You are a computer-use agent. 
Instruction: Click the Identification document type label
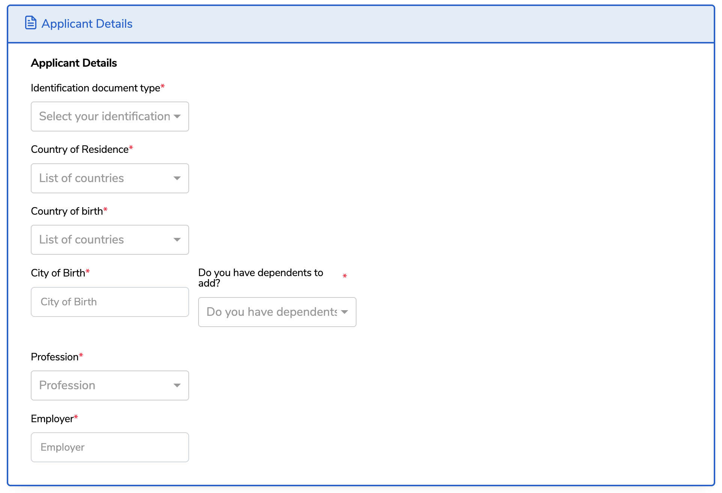click(x=95, y=88)
